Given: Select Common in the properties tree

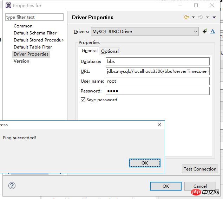Looking at the screenshot, I should pos(23,26).
